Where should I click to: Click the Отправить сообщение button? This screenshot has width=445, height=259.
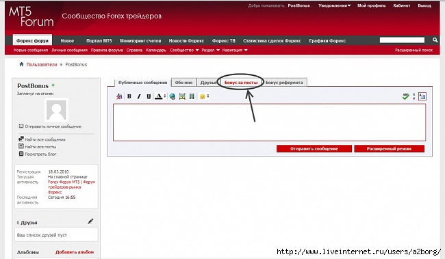[314, 148]
